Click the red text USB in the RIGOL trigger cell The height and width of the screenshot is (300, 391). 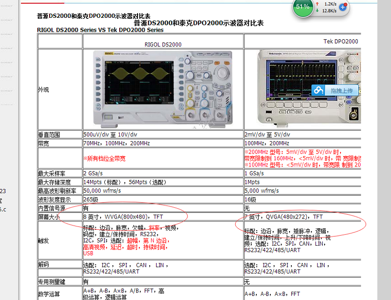pos(88,254)
